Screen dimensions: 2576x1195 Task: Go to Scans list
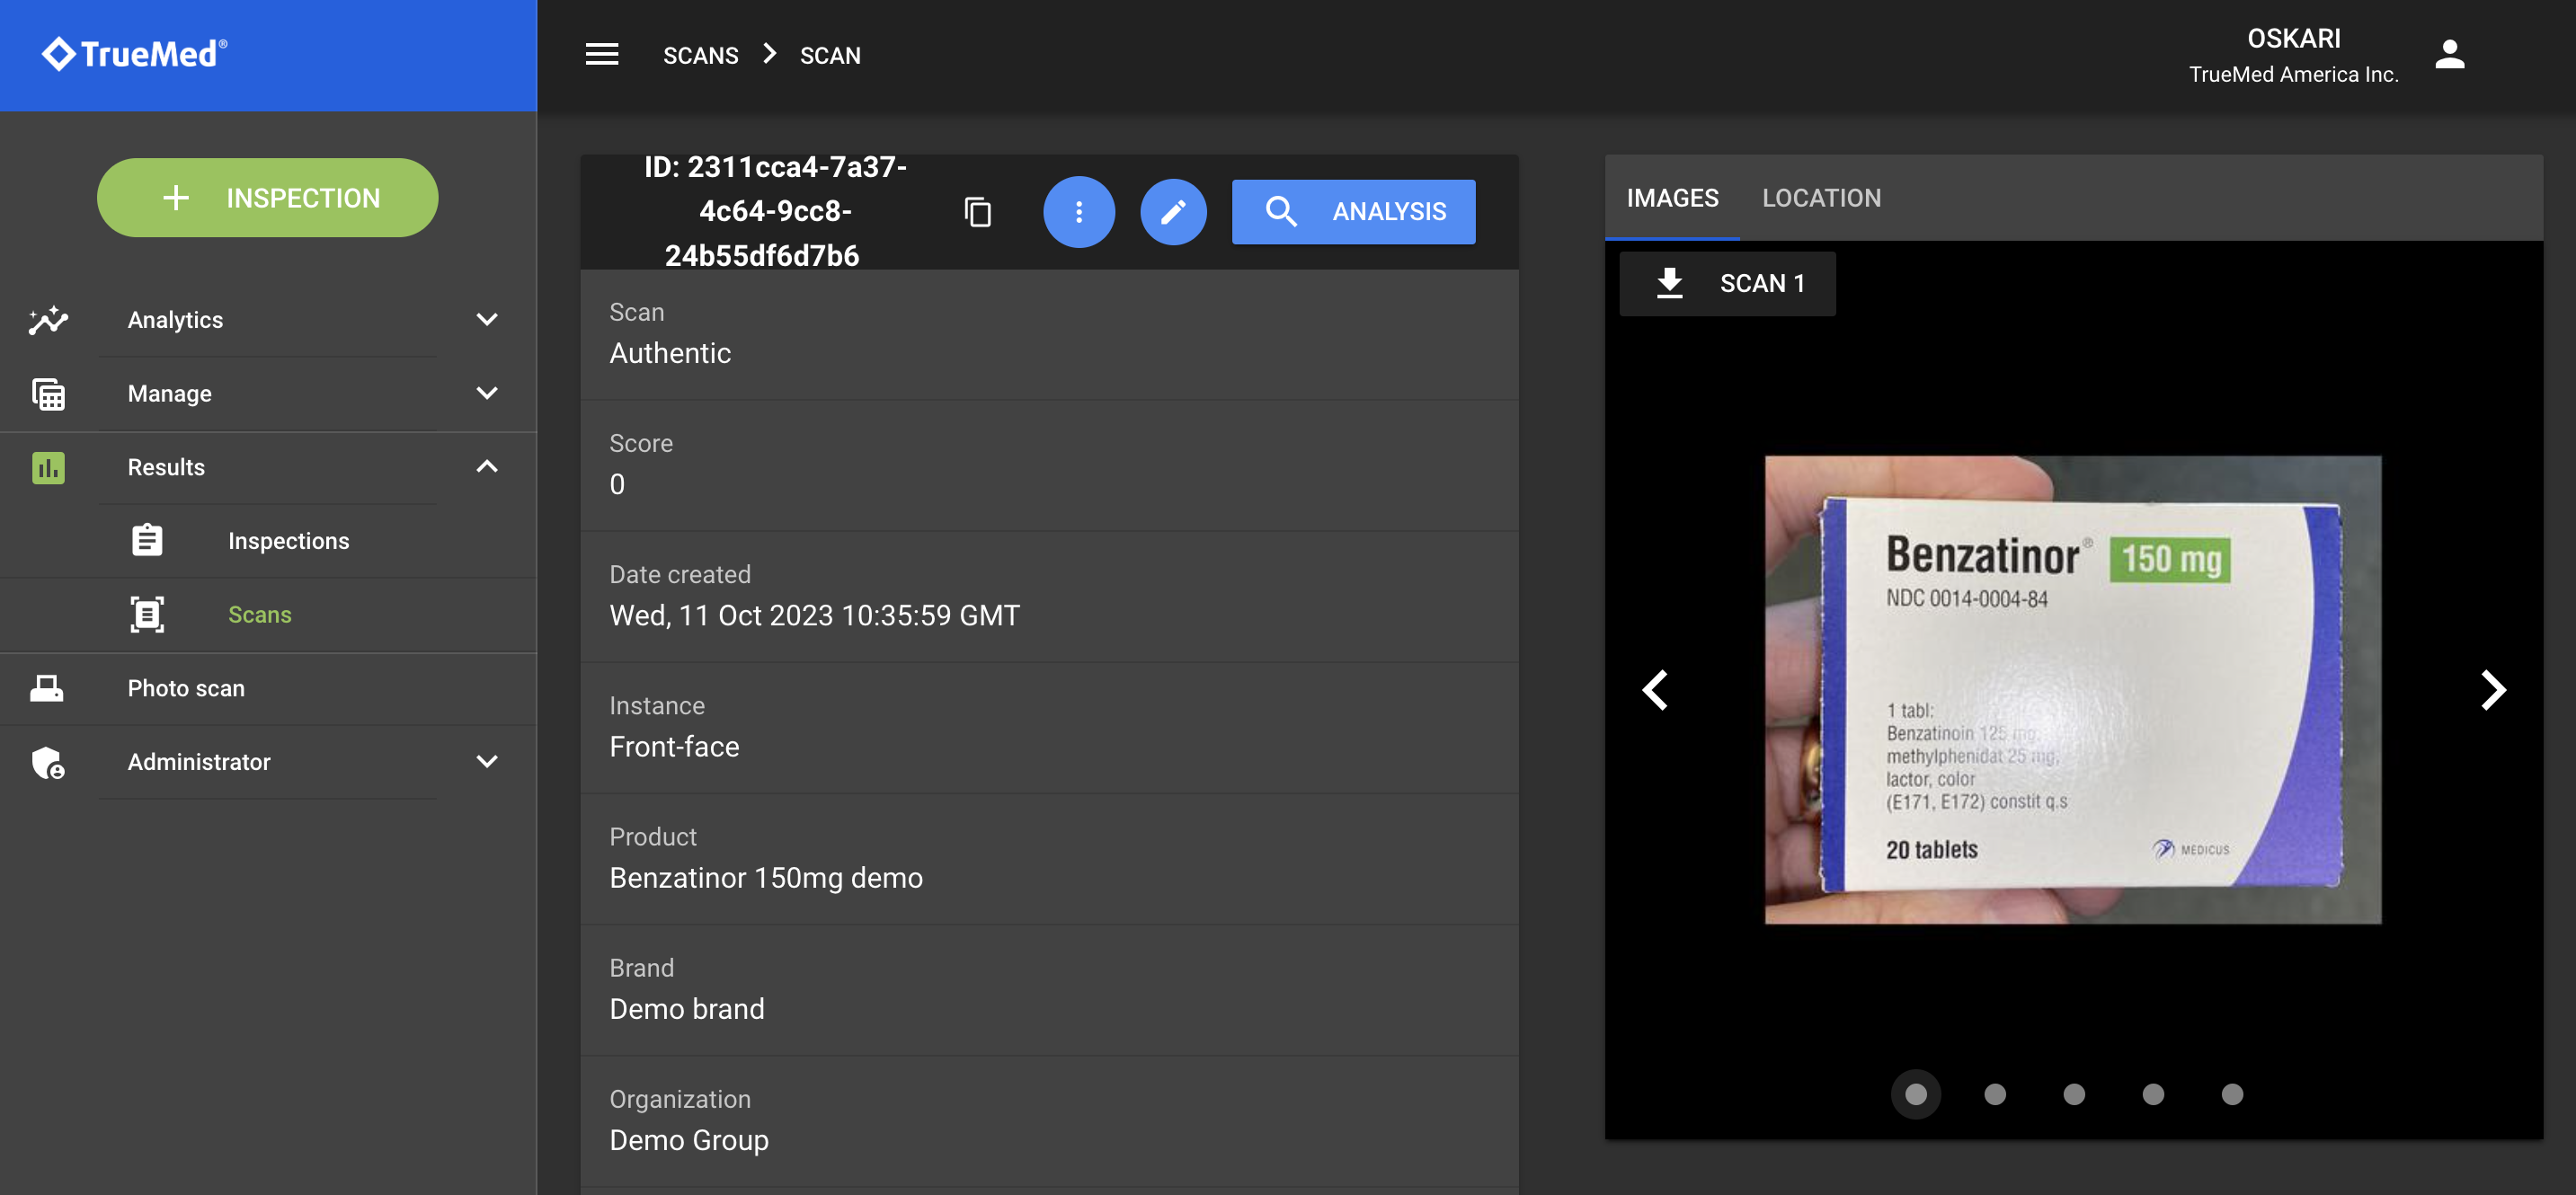coord(268,614)
